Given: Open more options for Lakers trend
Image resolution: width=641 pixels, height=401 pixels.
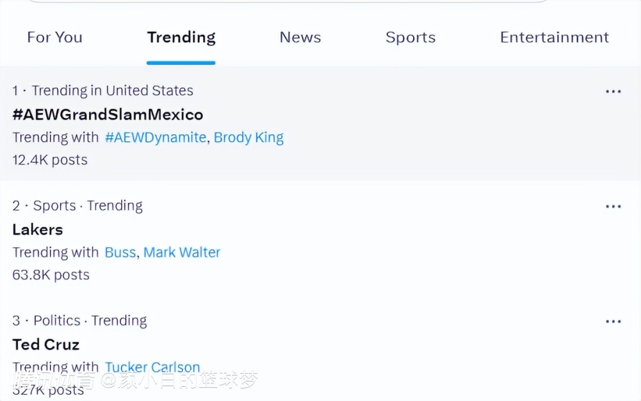Looking at the screenshot, I should [613, 207].
